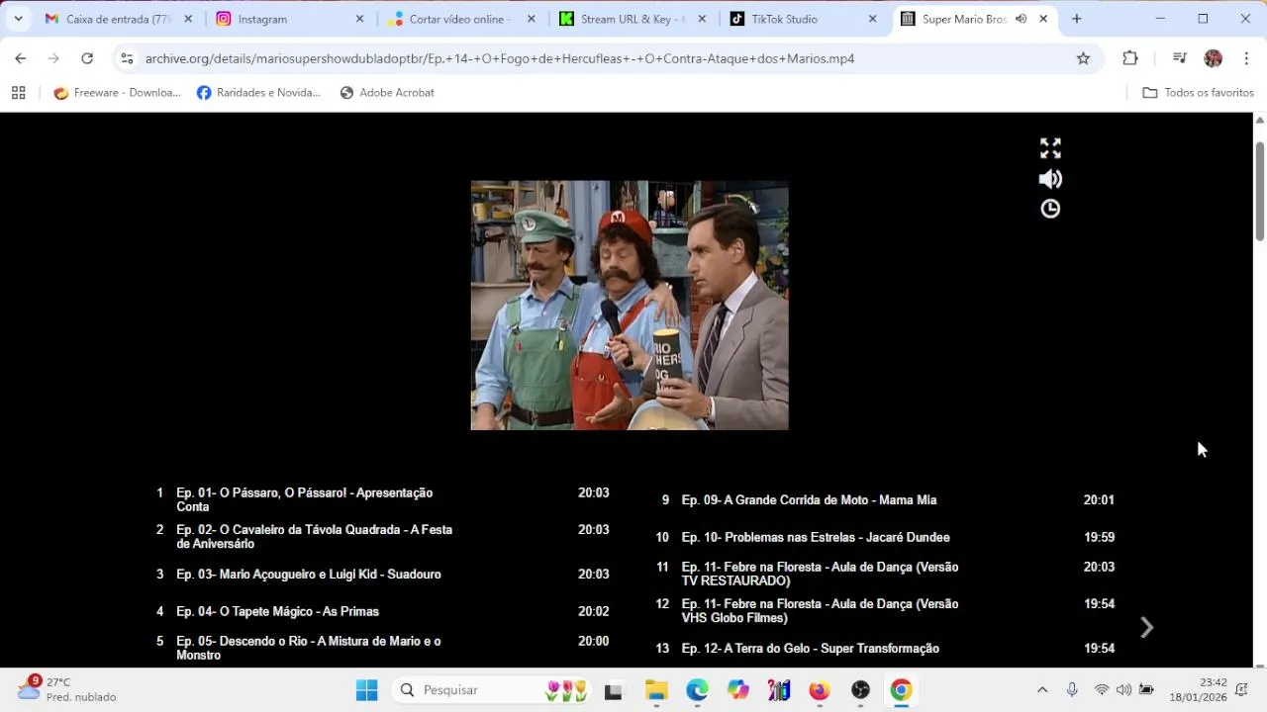Open the Chrome profile avatar

[x=1213, y=58]
